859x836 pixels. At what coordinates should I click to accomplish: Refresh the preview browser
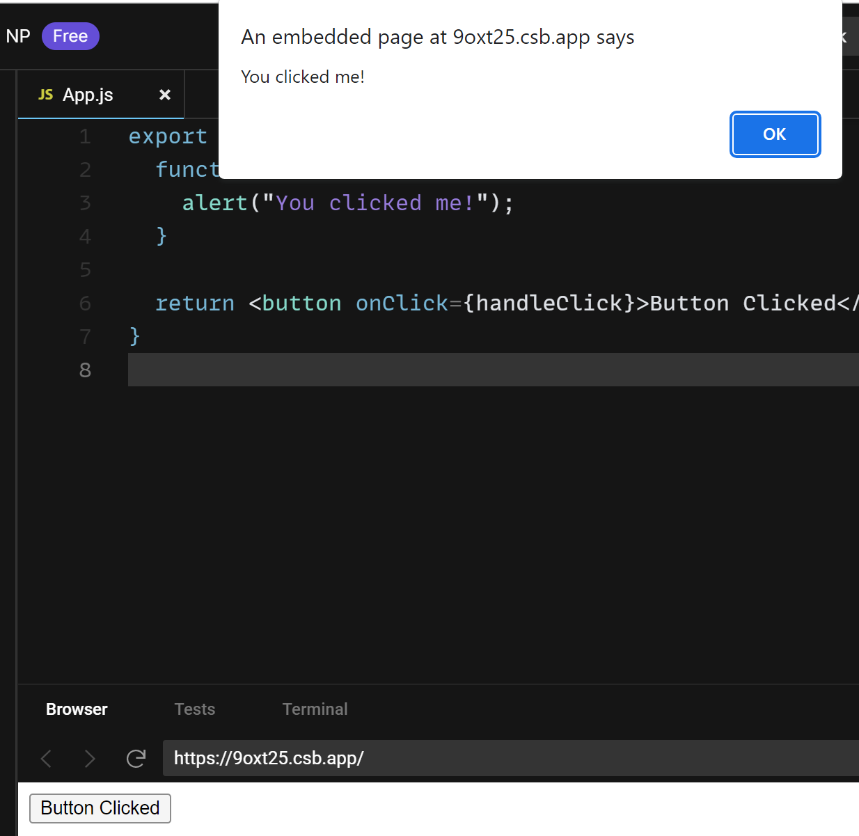click(x=136, y=758)
